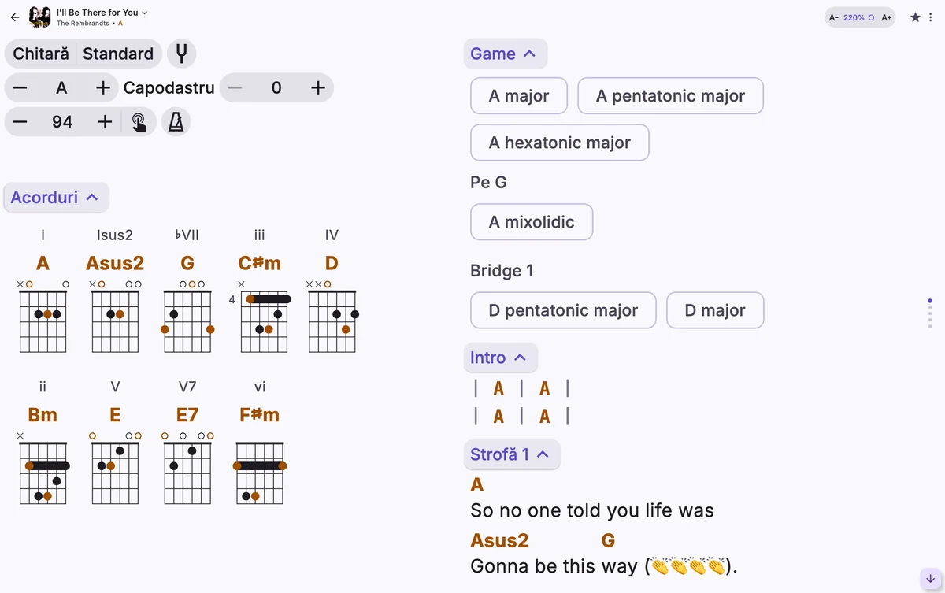The image size is (945, 593).
Task: Go back with the arrow icon
Action: 15,17
